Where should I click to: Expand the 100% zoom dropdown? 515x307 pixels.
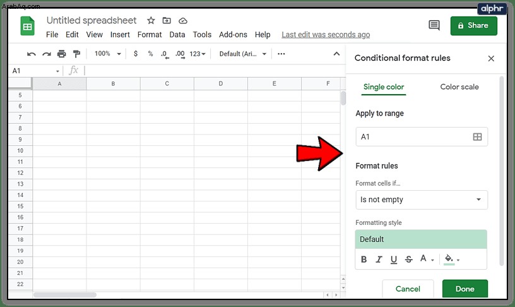(x=108, y=54)
